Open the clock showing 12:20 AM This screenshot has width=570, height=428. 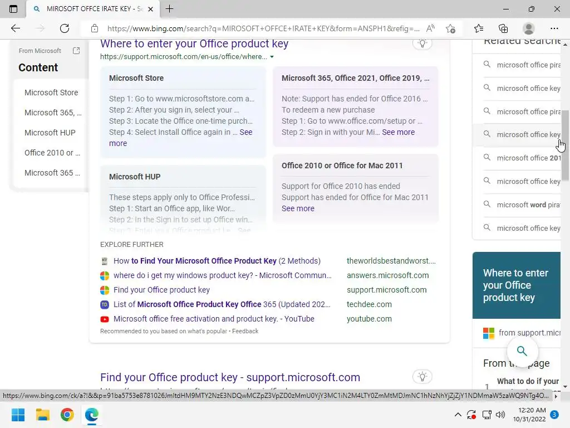529,415
